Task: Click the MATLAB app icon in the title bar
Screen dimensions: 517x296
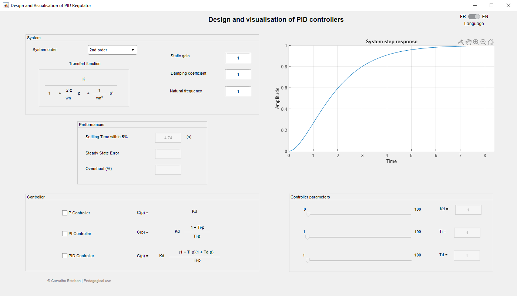Action: point(6,6)
